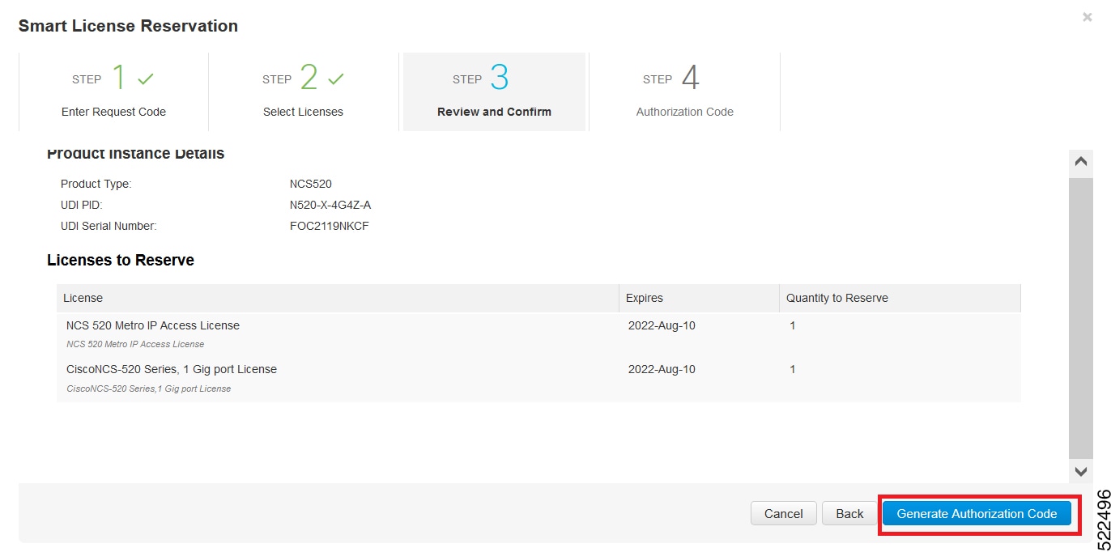Viewport: 1111px width, 552px height.
Task: Switch to Step 4 Authorization Code
Action: click(x=684, y=91)
